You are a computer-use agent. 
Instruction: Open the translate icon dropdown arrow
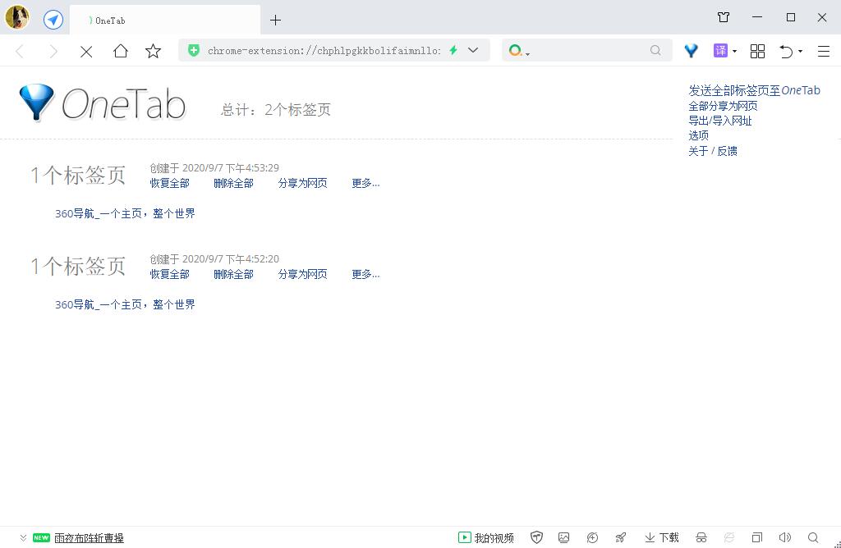click(x=734, y=51)
